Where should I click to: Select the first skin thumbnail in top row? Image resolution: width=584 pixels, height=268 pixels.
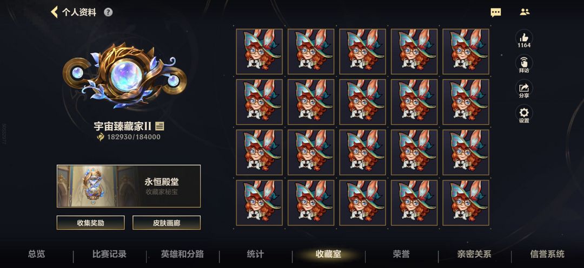(259, 52)
